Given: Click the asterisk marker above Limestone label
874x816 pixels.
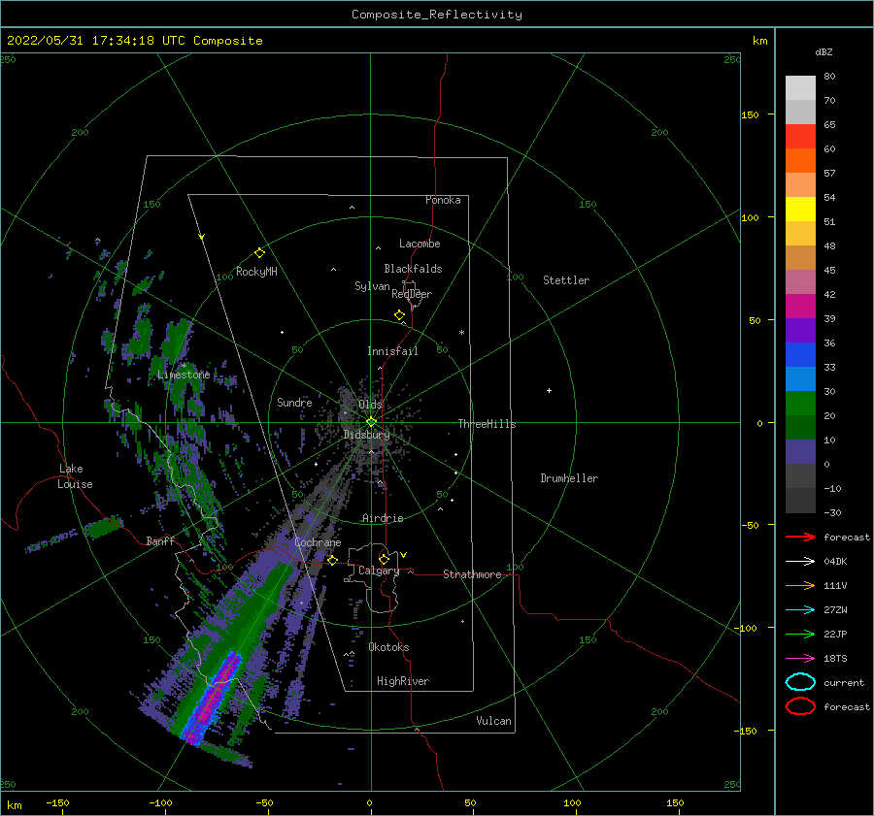Looking at the screenshot, I should [184, 366].
